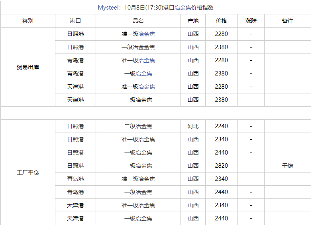Click the 贸易出库 category cell

[27, 67]
